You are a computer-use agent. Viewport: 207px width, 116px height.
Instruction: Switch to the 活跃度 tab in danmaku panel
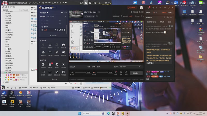point(162,22)
